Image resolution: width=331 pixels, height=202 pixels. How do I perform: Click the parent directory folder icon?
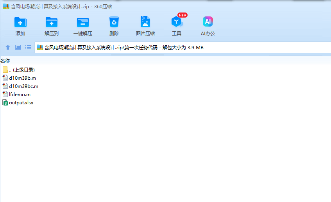(5, 70)
